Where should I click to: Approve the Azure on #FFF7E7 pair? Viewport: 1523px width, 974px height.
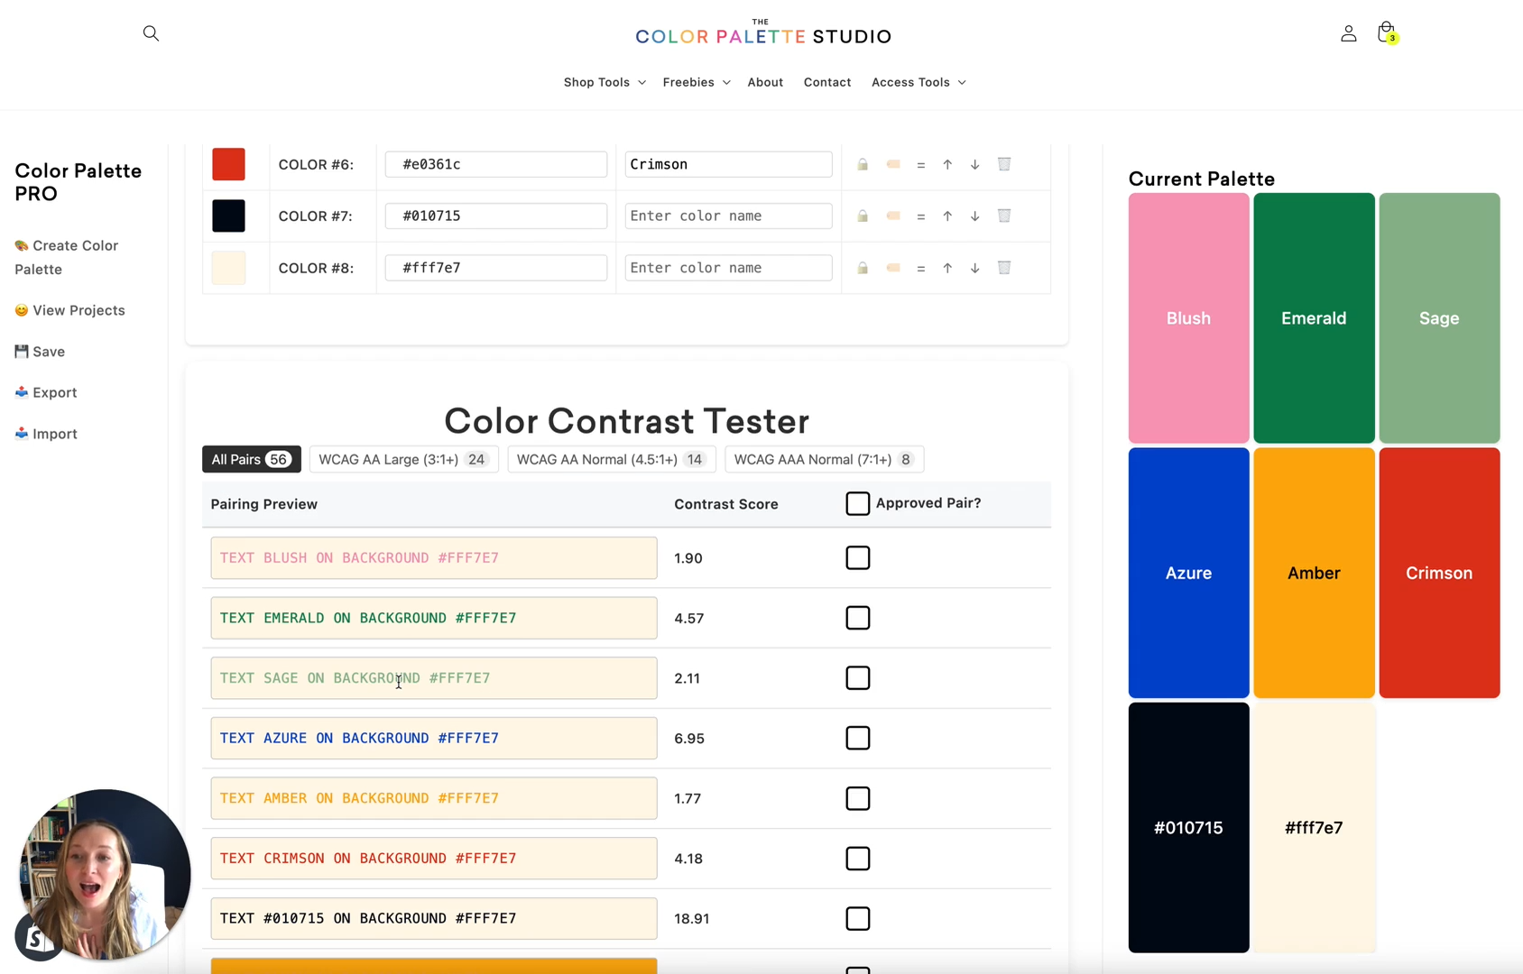coord(858,738)
